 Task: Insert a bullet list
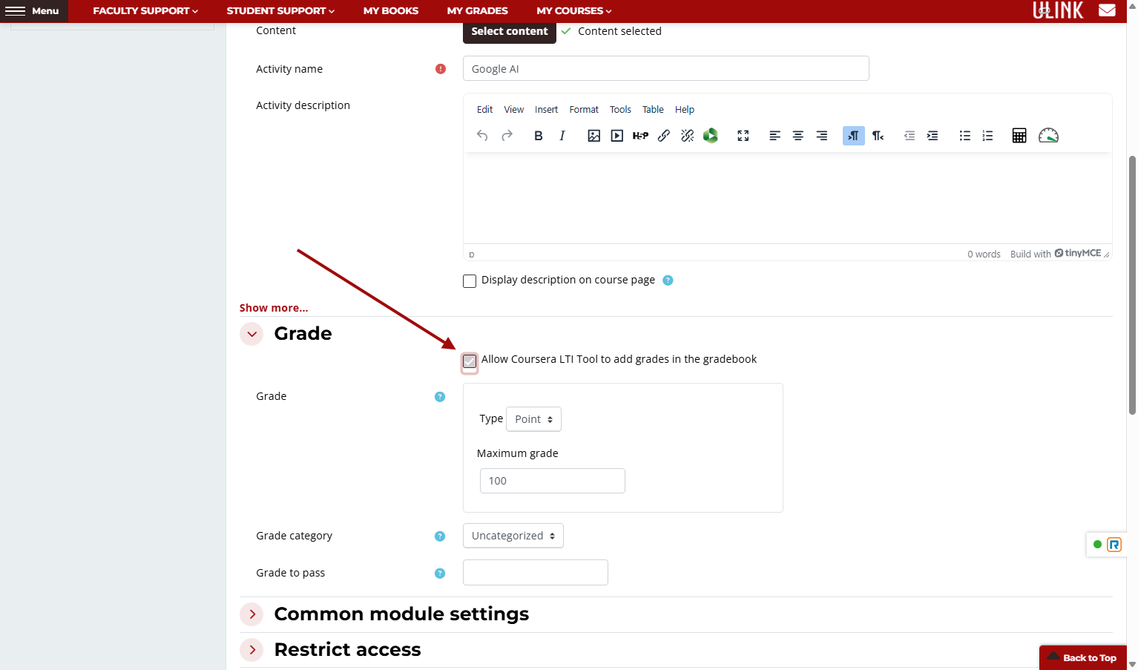964,136
